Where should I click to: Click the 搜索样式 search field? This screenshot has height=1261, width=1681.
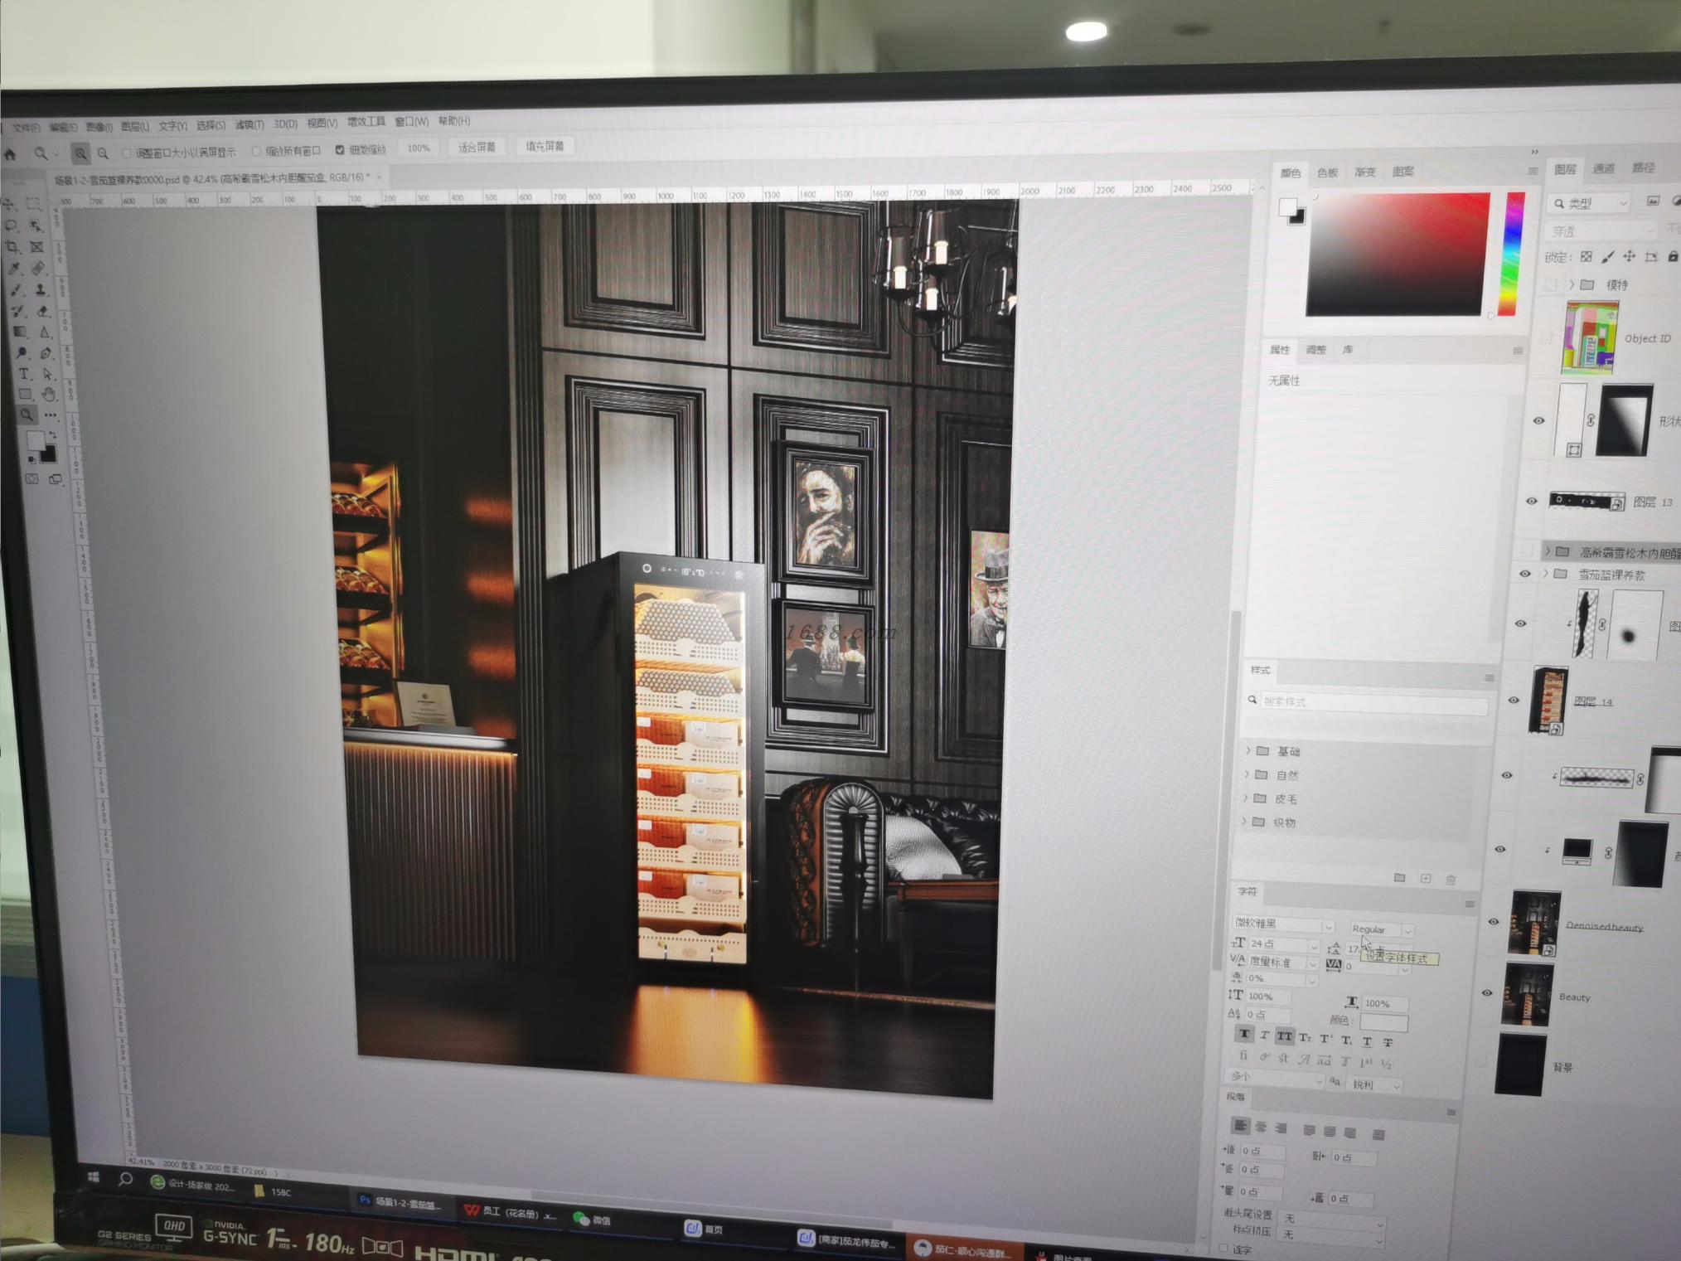[x=1374, y=702]
